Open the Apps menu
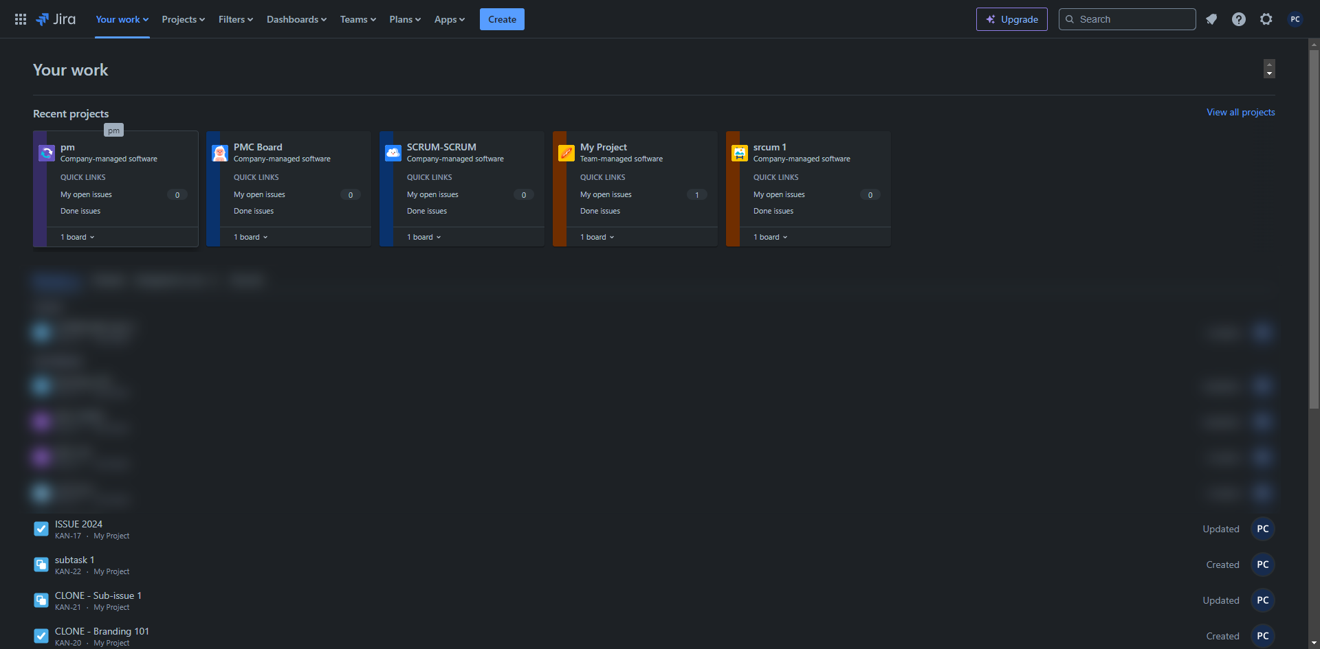The image size is (1320, 649). coord(450,19)
